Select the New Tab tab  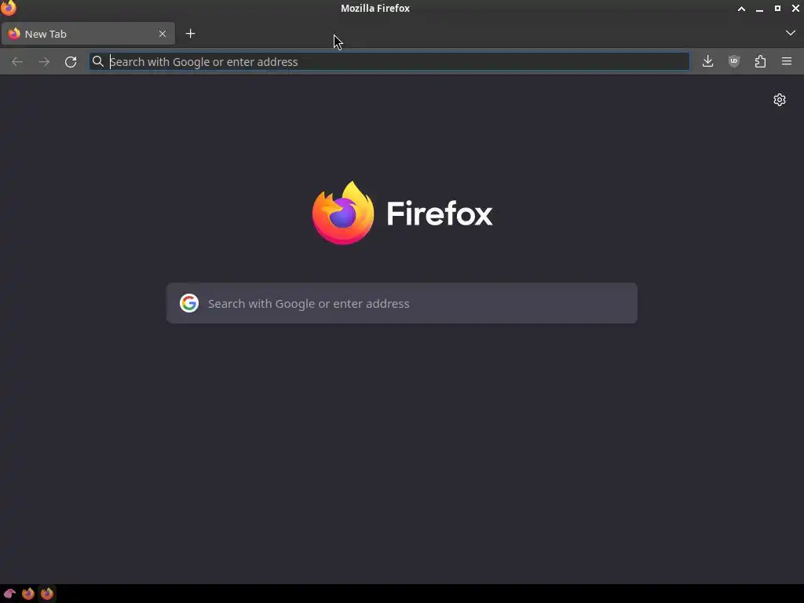tap(88, 34)
